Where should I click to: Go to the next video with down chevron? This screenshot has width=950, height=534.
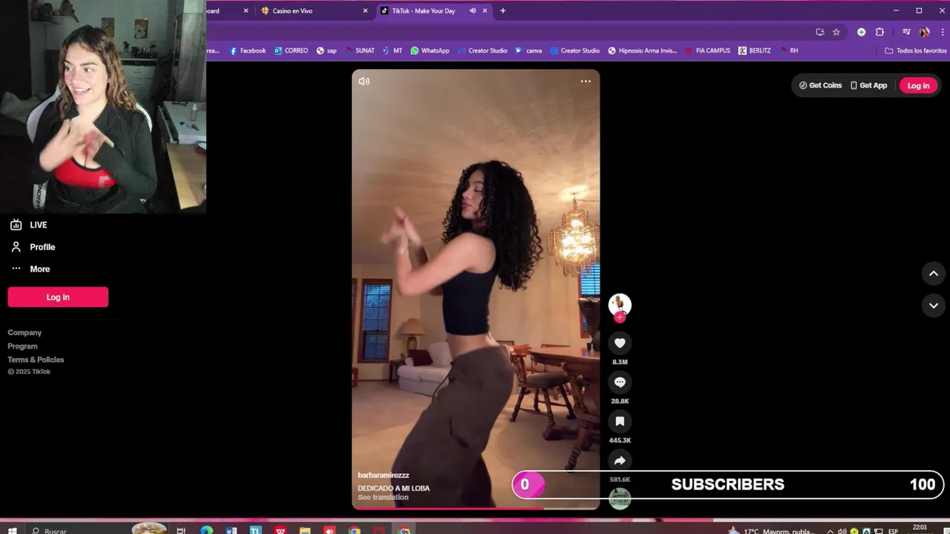click(x=934, y=306)
